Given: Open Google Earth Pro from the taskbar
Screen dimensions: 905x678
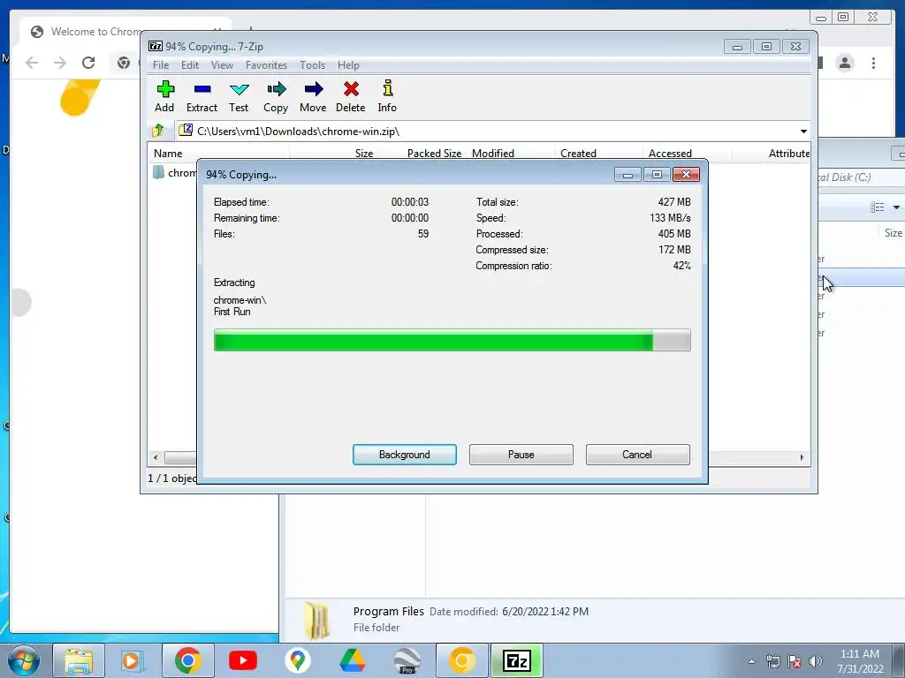Looking at the screenshot, I should [407, 660].
